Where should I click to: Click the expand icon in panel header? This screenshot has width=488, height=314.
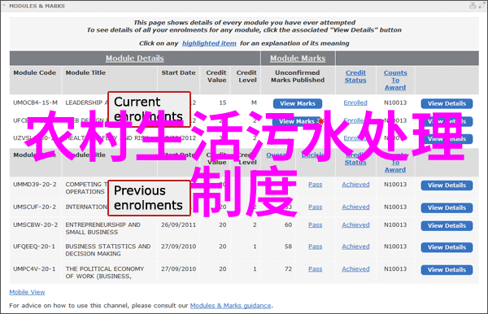point(482,6)
